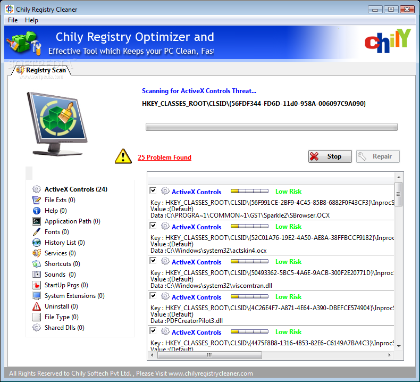Click the monitor with brush scan image

[57, 124]
